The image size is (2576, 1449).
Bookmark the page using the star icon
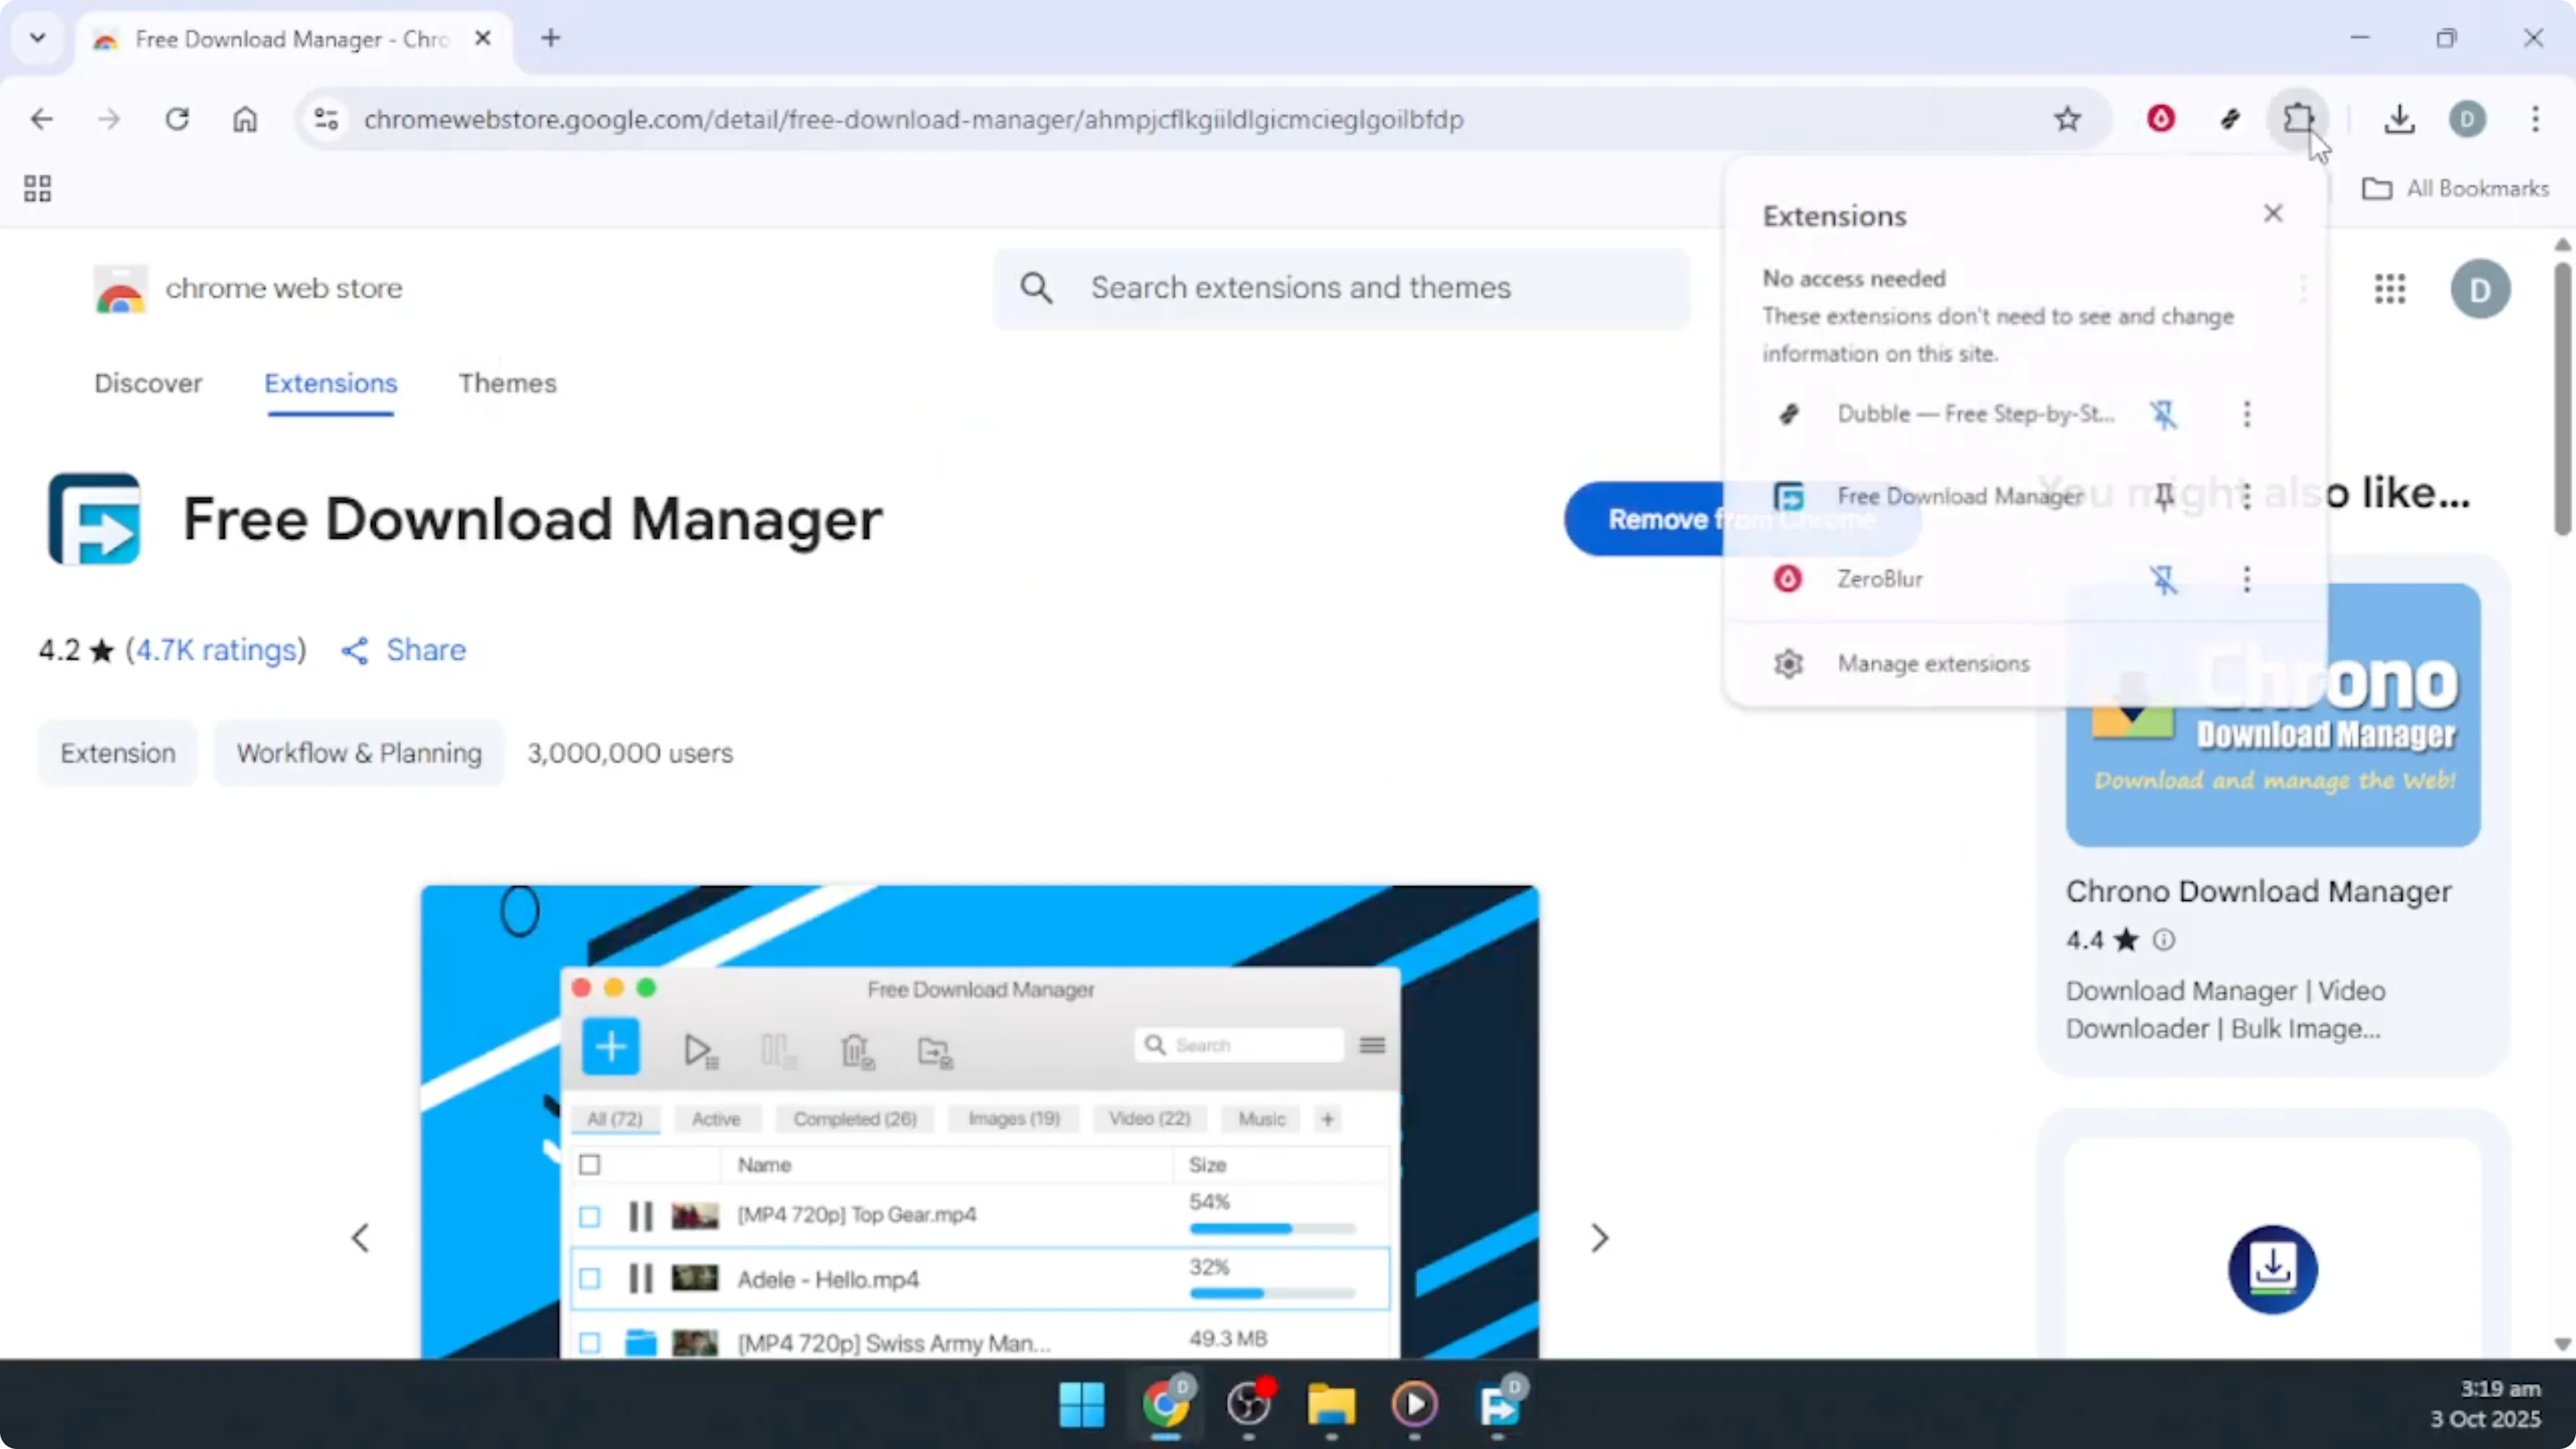tap(2068, 119)
